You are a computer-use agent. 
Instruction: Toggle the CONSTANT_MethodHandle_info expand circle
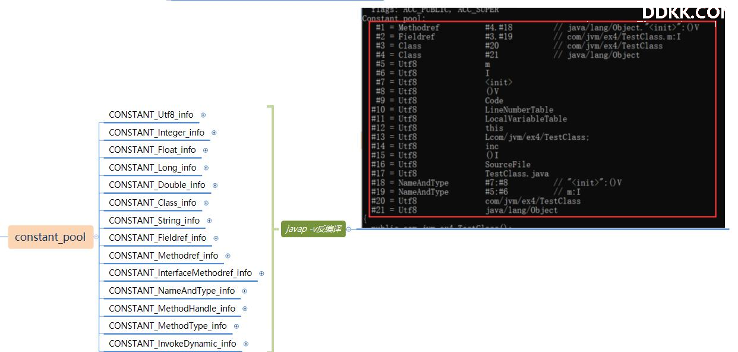pos(245,309)
